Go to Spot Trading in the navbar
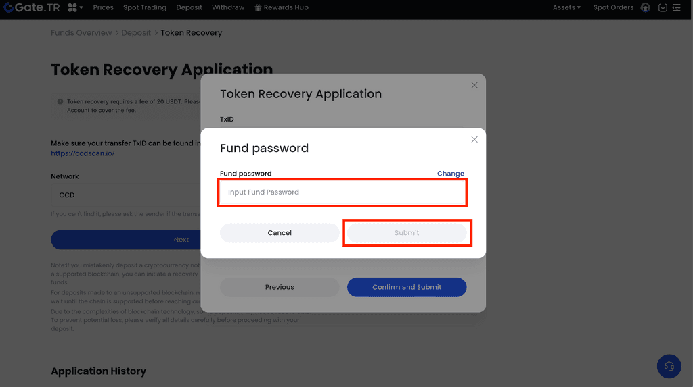 pos(145,7)
